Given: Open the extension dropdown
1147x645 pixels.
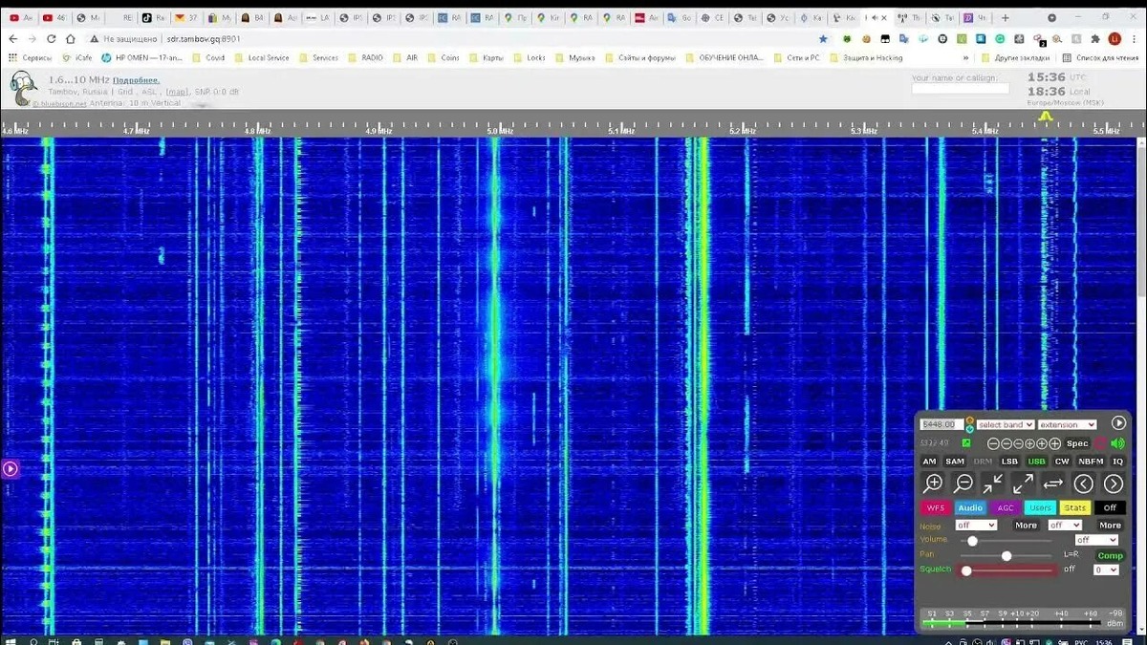Looking at the screenshot, I should (1067, 424).
